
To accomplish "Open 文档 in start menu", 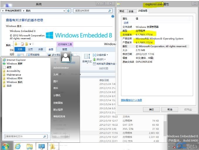I will (56, 74).
